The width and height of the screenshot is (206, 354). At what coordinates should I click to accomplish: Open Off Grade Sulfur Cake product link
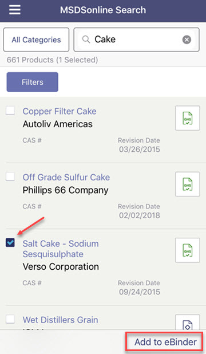pyautogui.click(x=66, y=177)
